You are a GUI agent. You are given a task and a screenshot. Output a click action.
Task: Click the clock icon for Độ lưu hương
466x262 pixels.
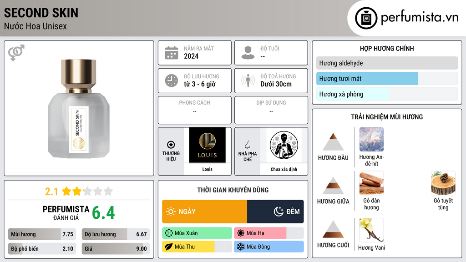(x=172, y=81)
